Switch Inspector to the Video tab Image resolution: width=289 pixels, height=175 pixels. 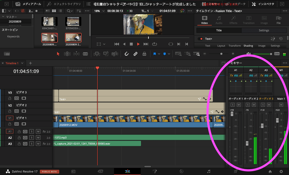[204, 20]
